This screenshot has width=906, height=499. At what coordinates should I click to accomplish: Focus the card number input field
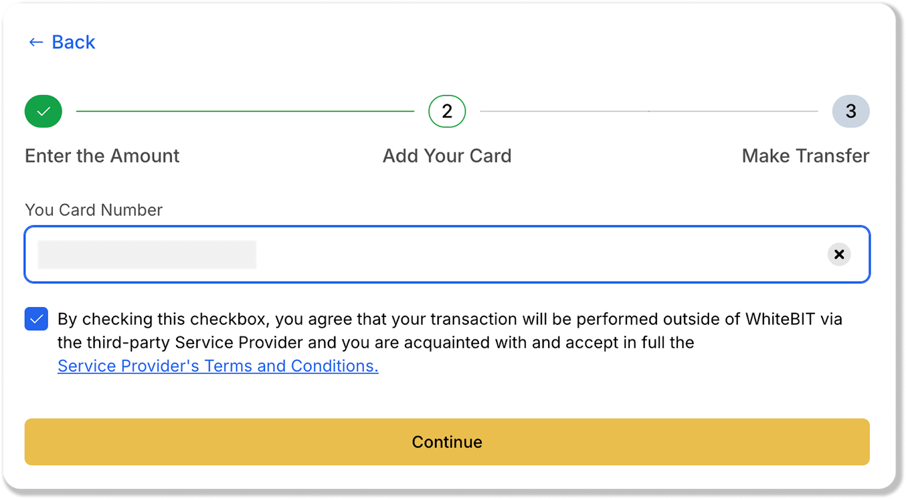tap(510, 255)
